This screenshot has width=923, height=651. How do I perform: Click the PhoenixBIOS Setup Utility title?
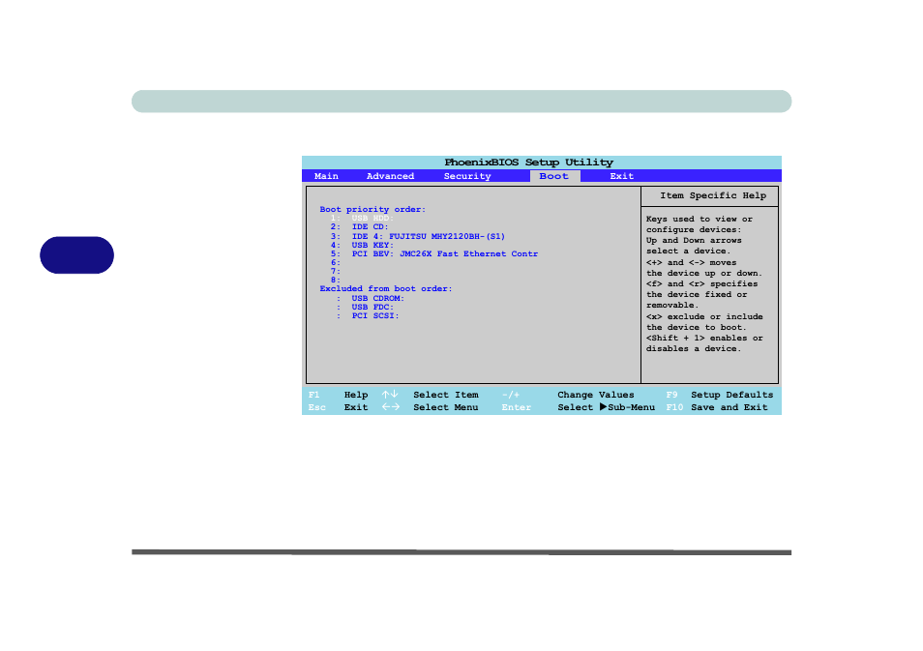pos(528,162)
